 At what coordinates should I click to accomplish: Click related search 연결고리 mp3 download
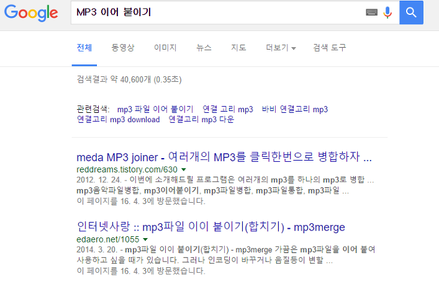[118, 119]
